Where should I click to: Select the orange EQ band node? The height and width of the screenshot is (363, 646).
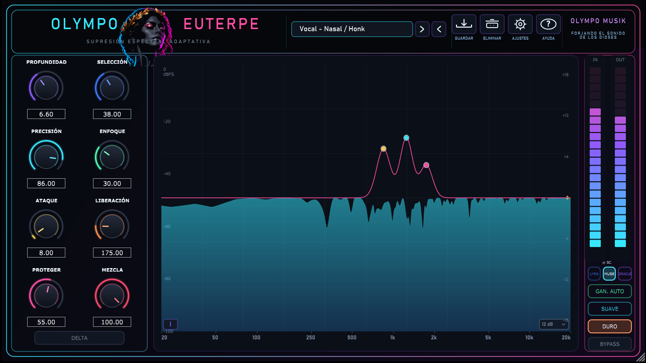click(x=384, y=149)
